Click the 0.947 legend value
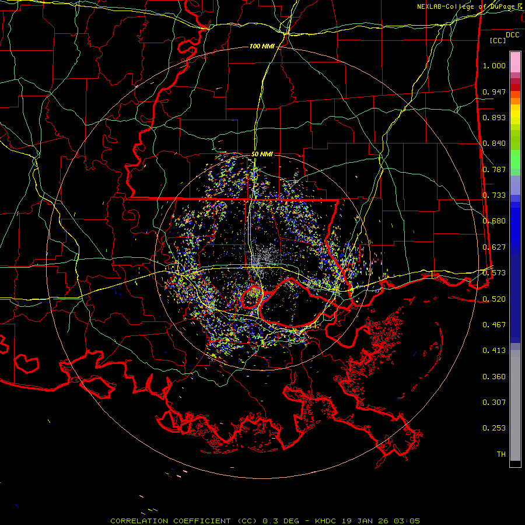This screenshot has width=525, height=525. 494,92
